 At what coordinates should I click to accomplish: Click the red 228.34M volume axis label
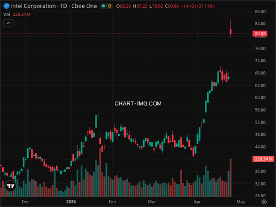263,159
